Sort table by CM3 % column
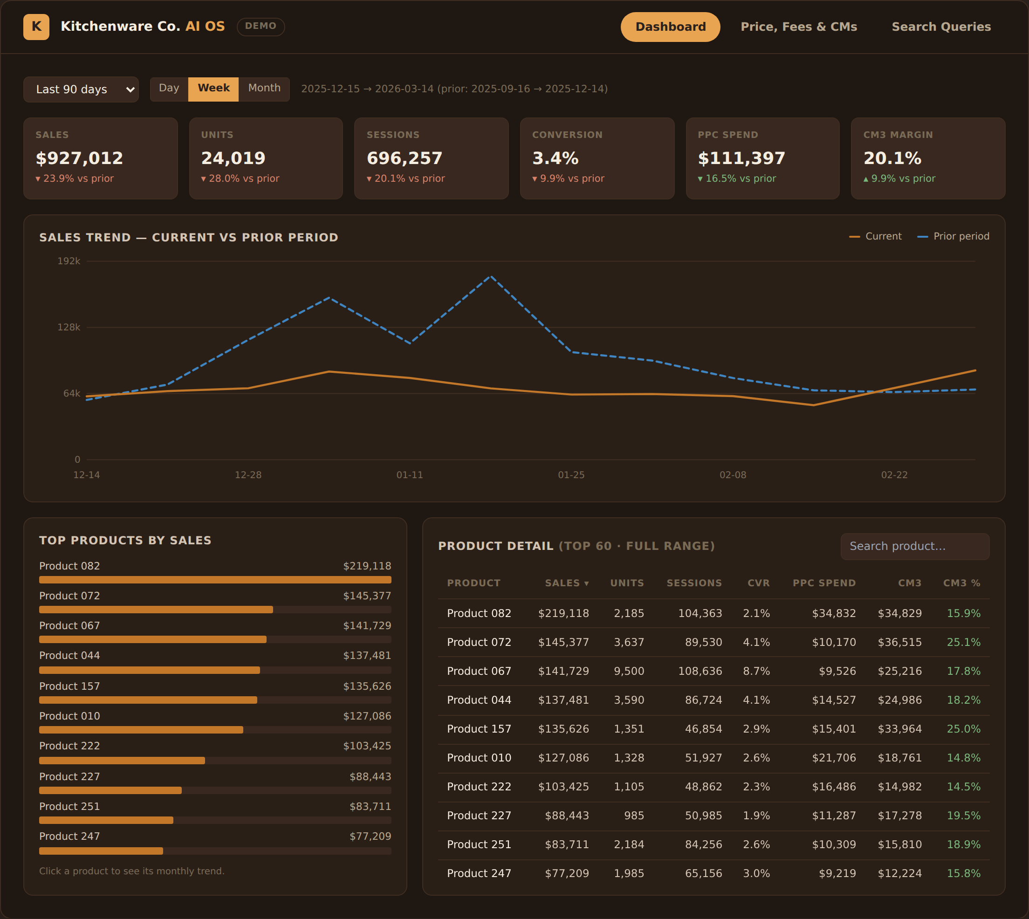1029x919 pixels. pyautogui.click(x=961, y=583)
